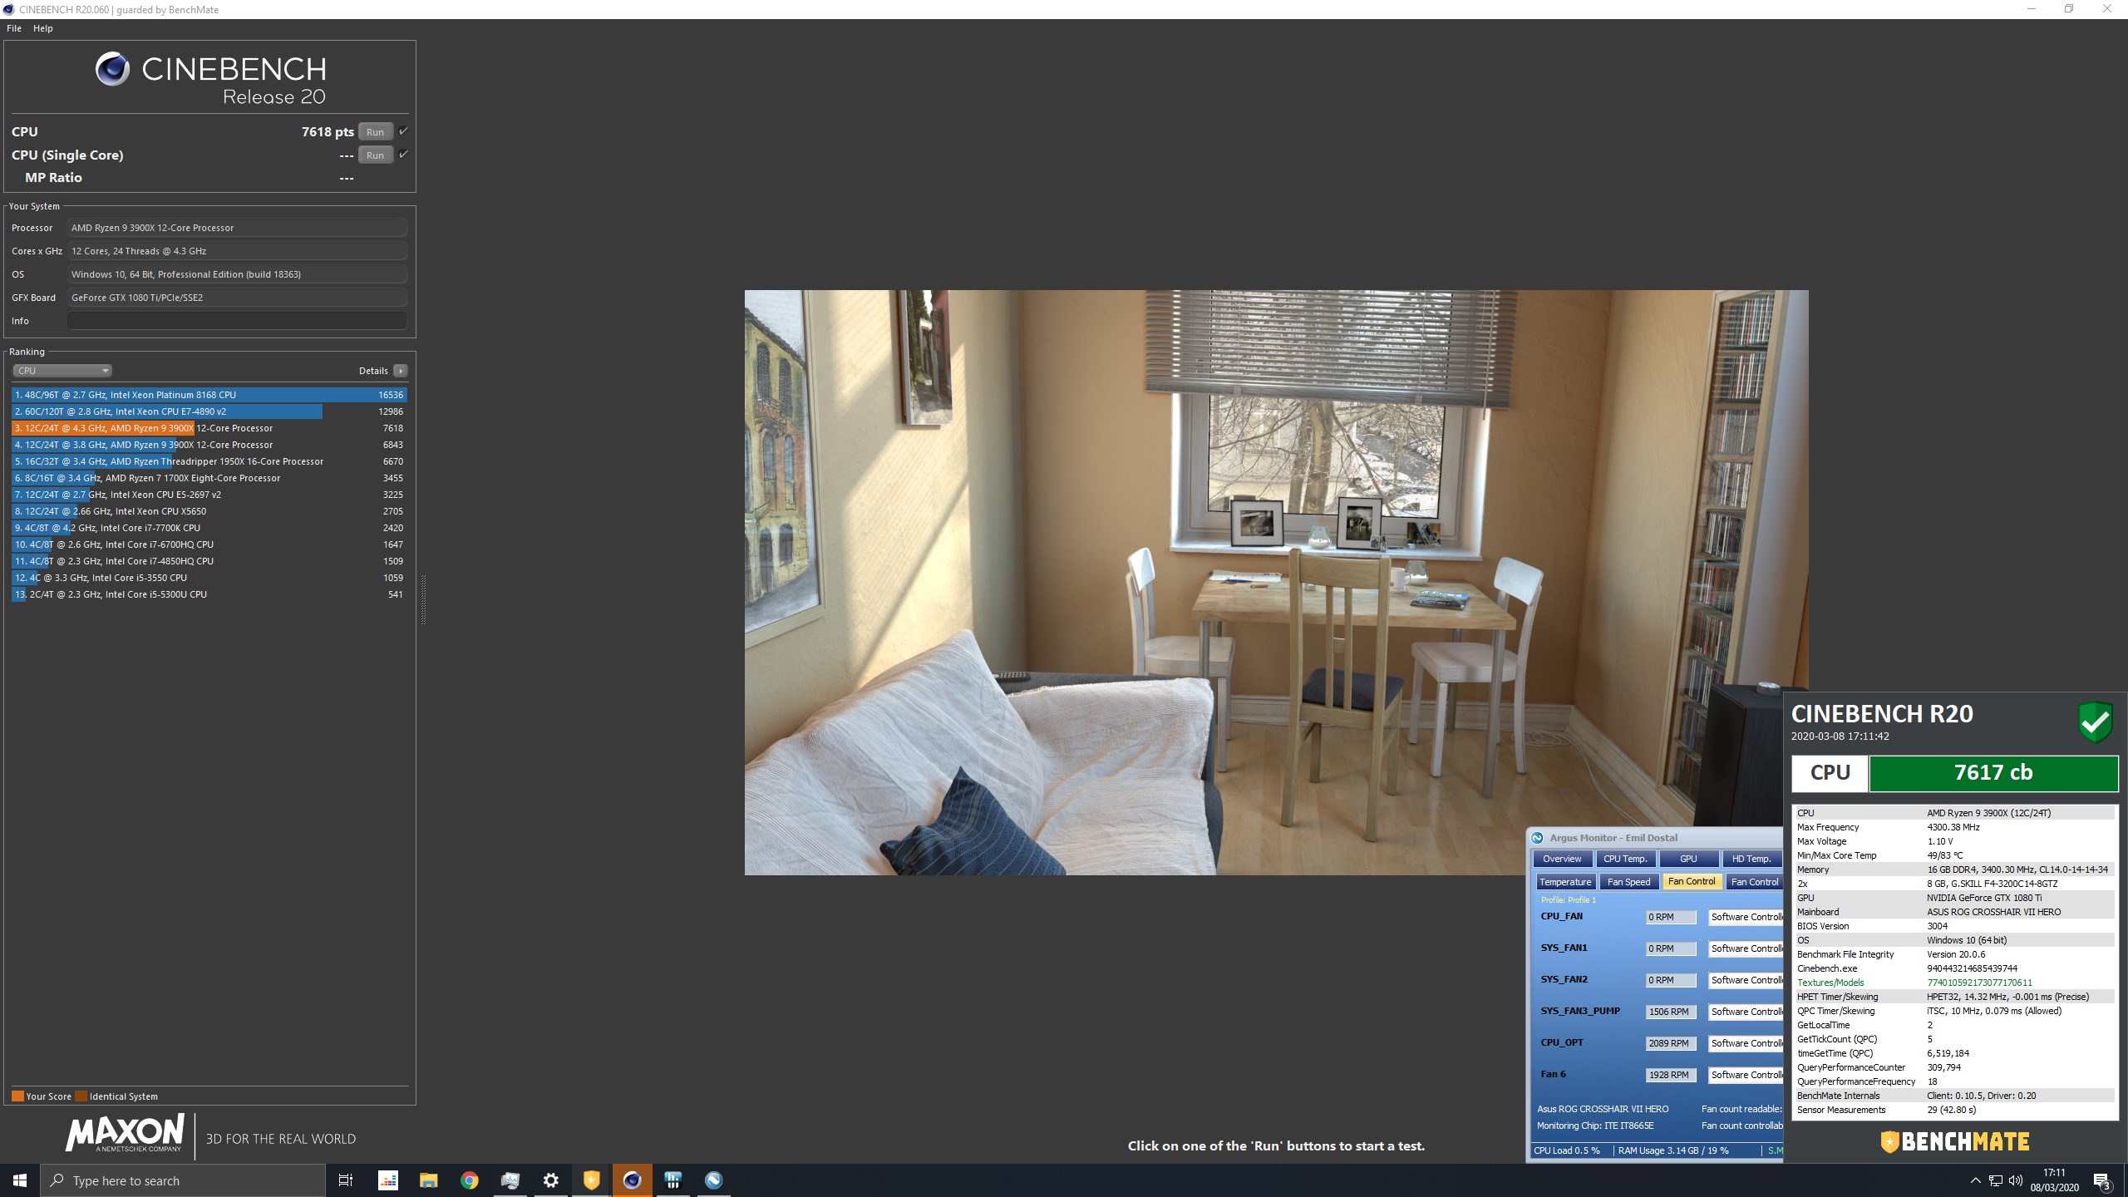Open the Fan Speed sub-tab in Argus Monitor

pyautogui.click(x=1629, y=882)
